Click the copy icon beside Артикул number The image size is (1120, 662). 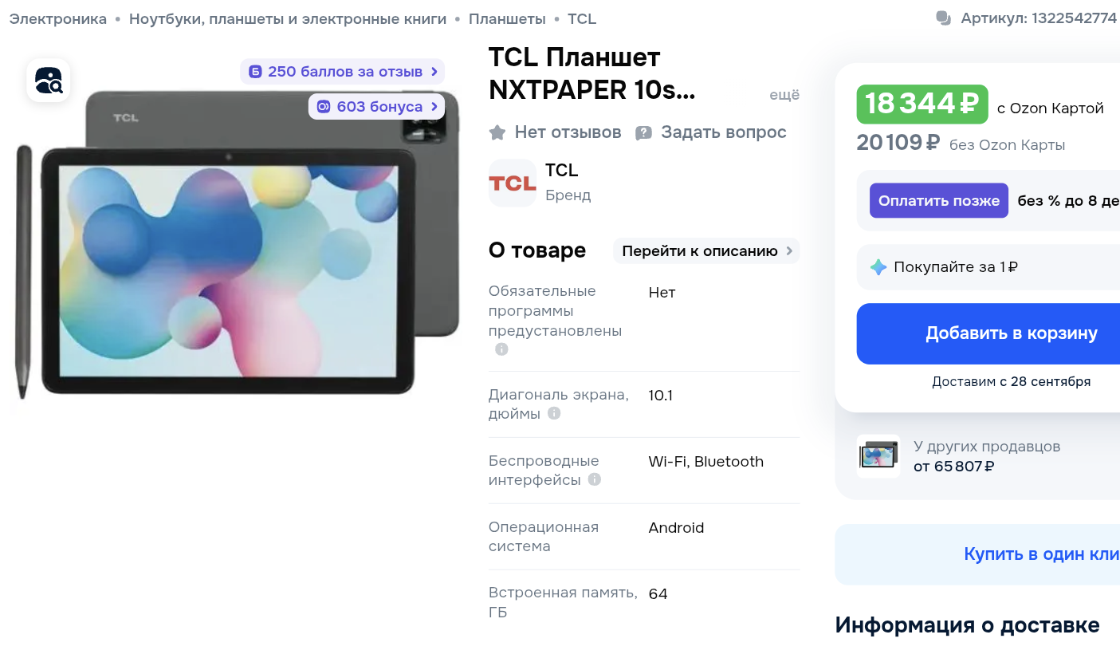pos(944,18)
